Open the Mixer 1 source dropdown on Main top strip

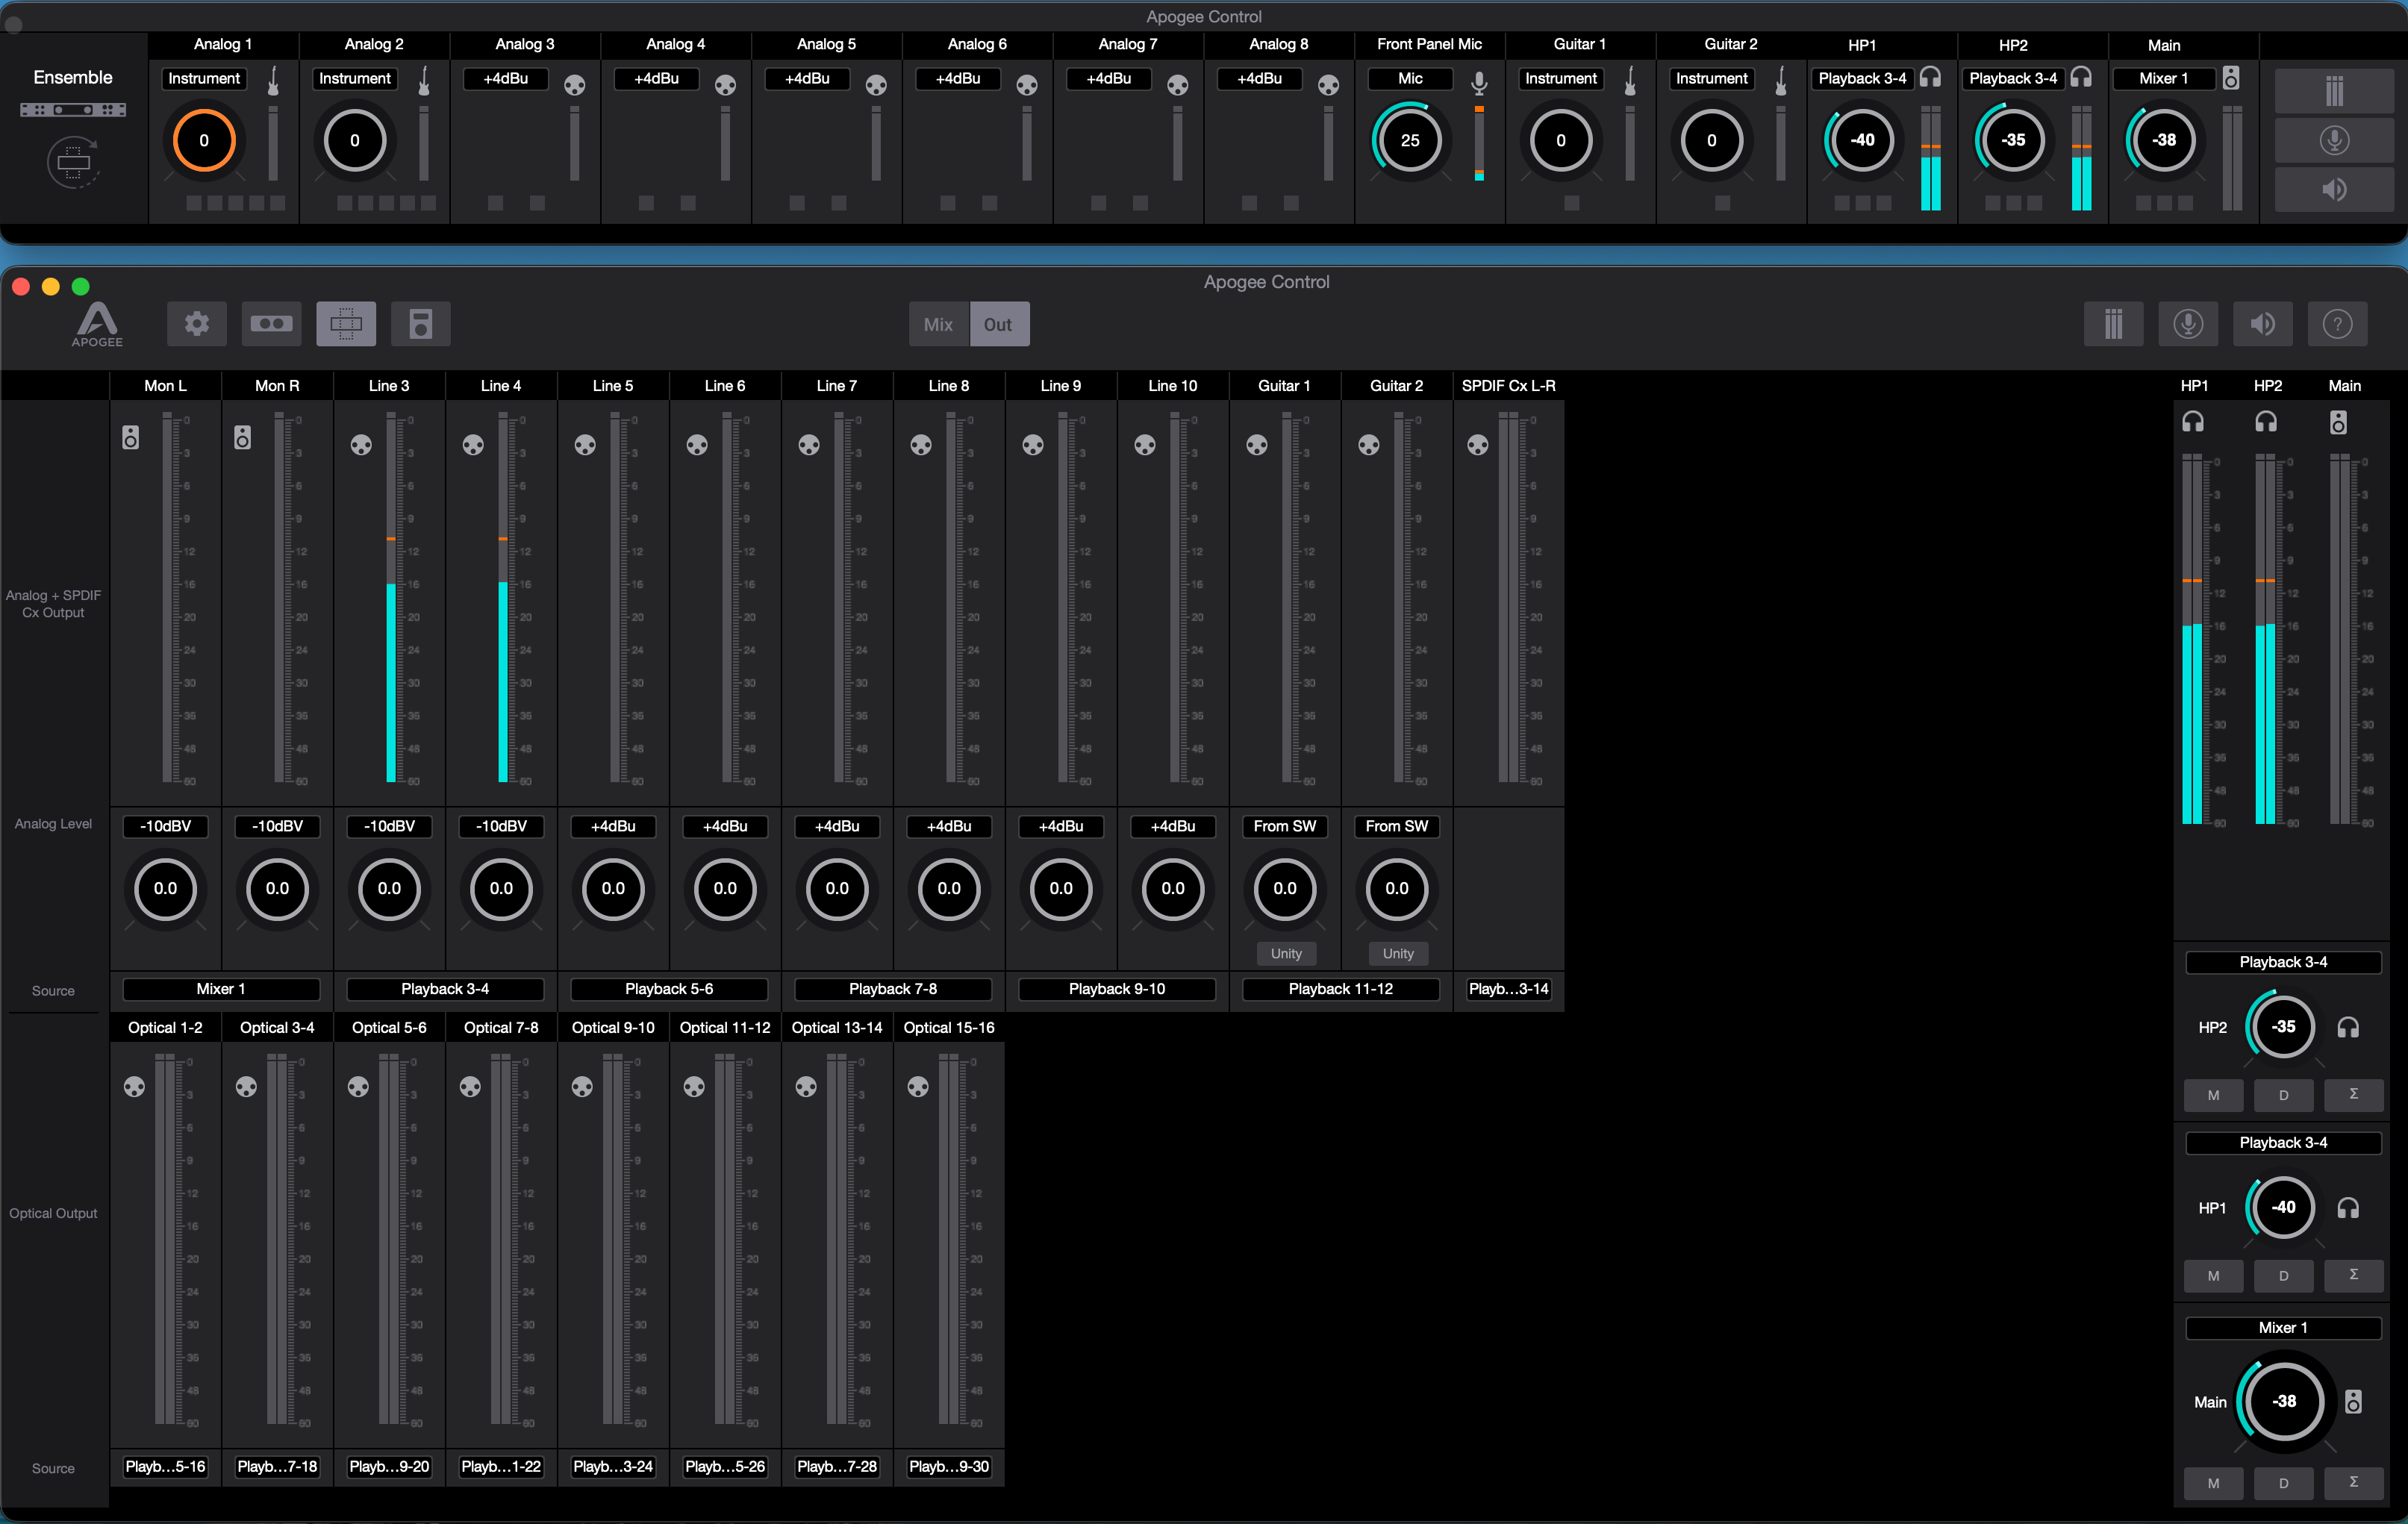pyautogui.click(x=2163, y=78)
